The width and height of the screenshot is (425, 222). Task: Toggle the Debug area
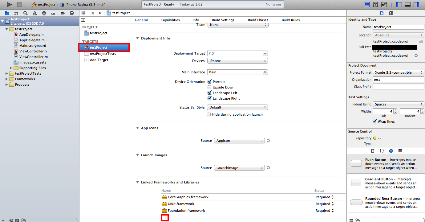pyautogui.click(x=408, y=5)
